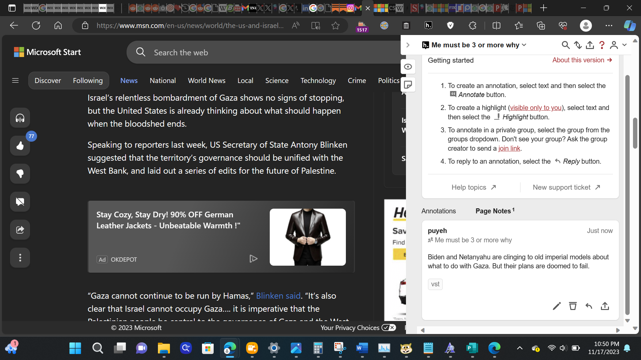Open Windows Start button
Viewport: 641px width, 360px height.
pos(75,348)
